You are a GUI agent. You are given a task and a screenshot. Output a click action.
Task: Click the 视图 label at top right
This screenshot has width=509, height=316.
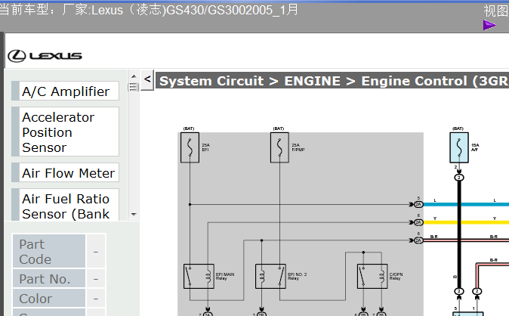pos(495,11)
